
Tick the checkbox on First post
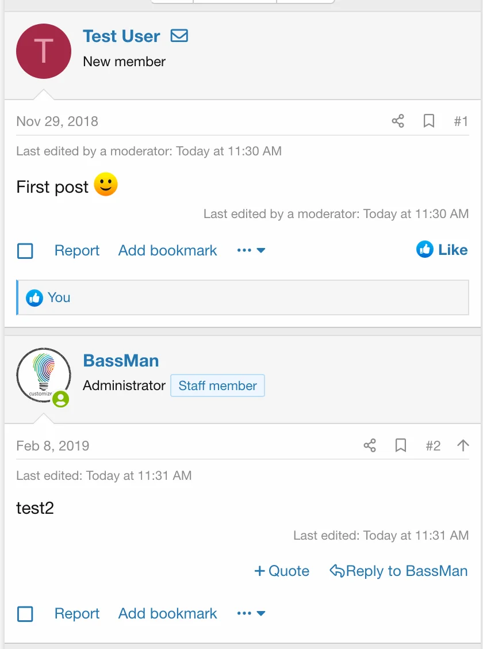click(x=25, y=251)
